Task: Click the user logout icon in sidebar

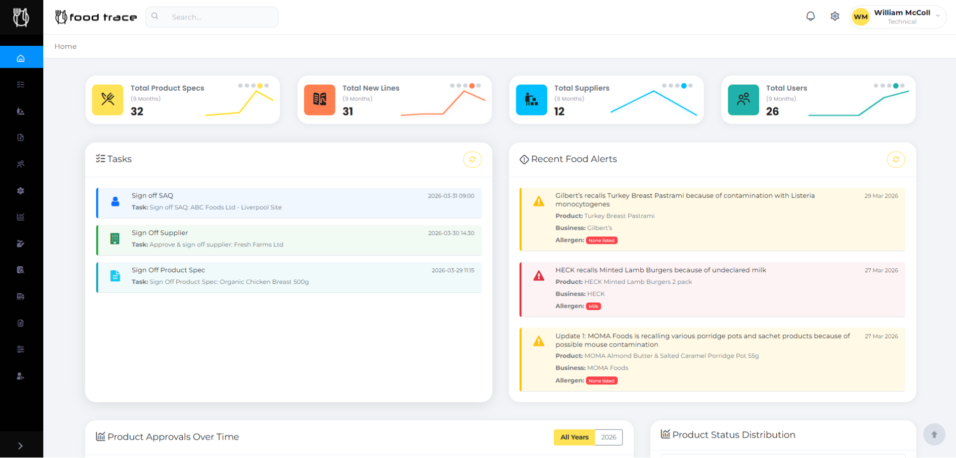Action: coord(20,376)
